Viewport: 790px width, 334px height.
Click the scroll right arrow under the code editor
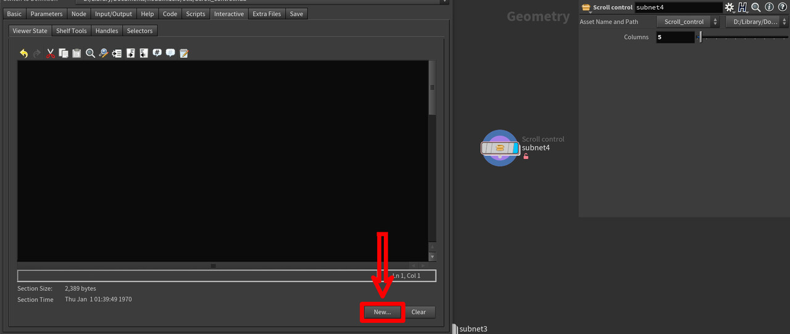click(x=423, y=266)
